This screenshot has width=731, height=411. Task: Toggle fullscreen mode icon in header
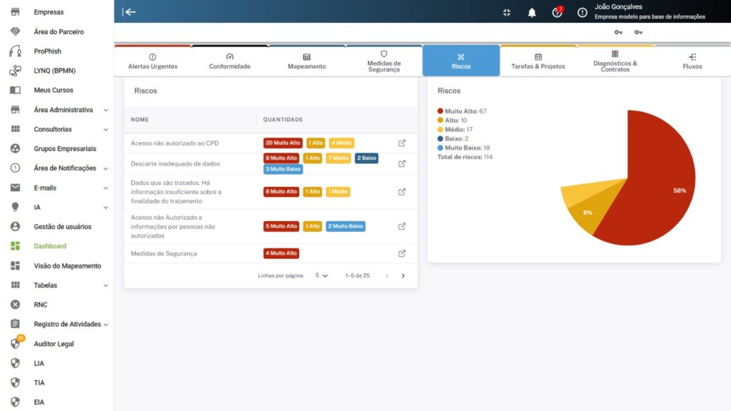(507, 12)
